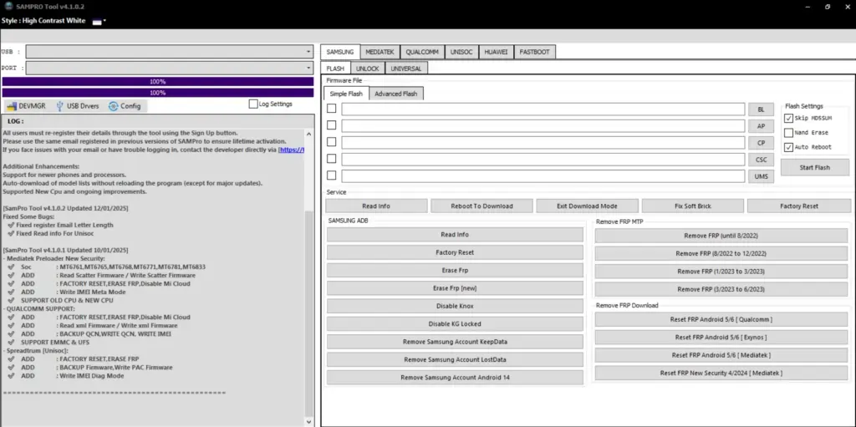This screenshot has height=427, width=856.
Task: Click Remove FRP (until 8/2022)
Action: click(721, 236)
